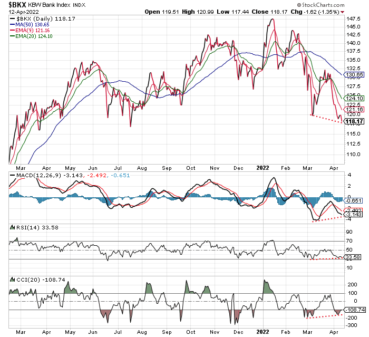Click the $BKX (Daily) 118.17 legend
Image resolution: width=369 pixels, height=337 pixels.
43,19
